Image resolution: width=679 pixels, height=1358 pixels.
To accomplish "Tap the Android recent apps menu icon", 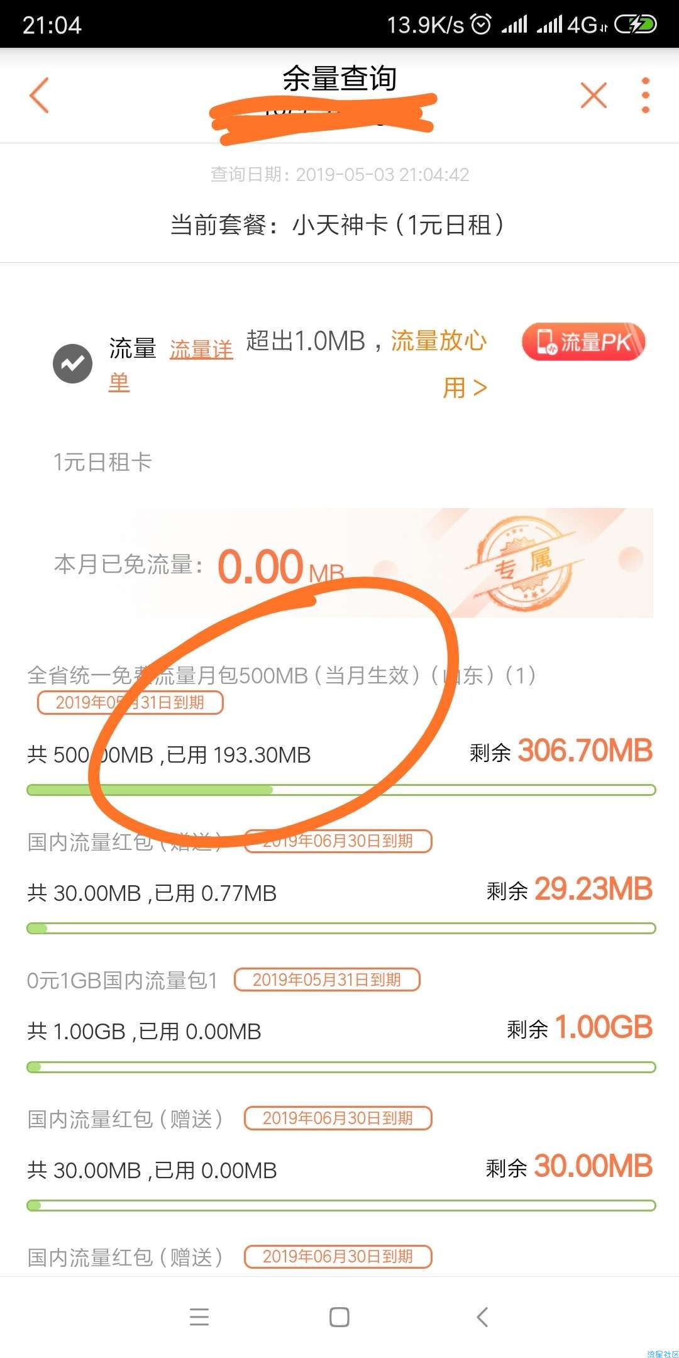I will pos(199,1317).
